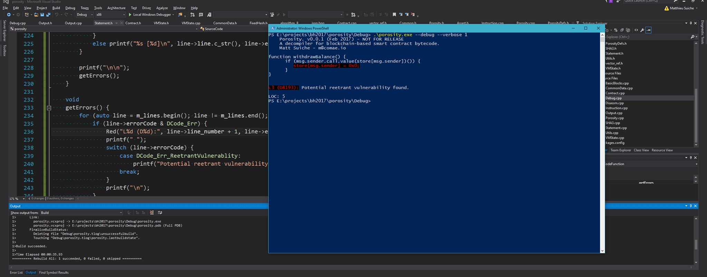
Task: Open Solution Explorer properties wrench icon
Action: (642, 30)
